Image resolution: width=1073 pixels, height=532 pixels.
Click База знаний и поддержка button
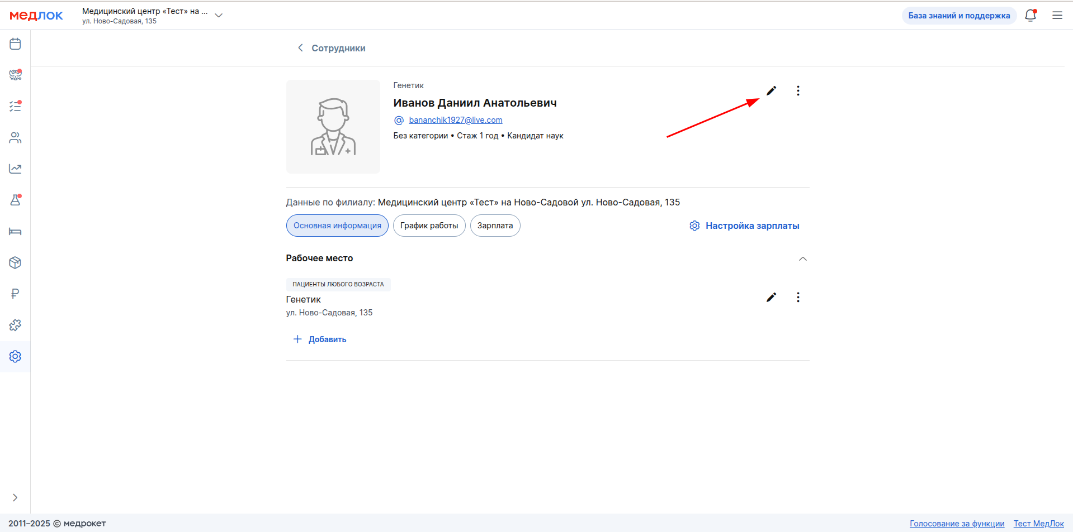[958, 16]
